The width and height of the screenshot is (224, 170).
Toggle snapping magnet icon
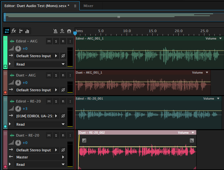coord(69,31)
